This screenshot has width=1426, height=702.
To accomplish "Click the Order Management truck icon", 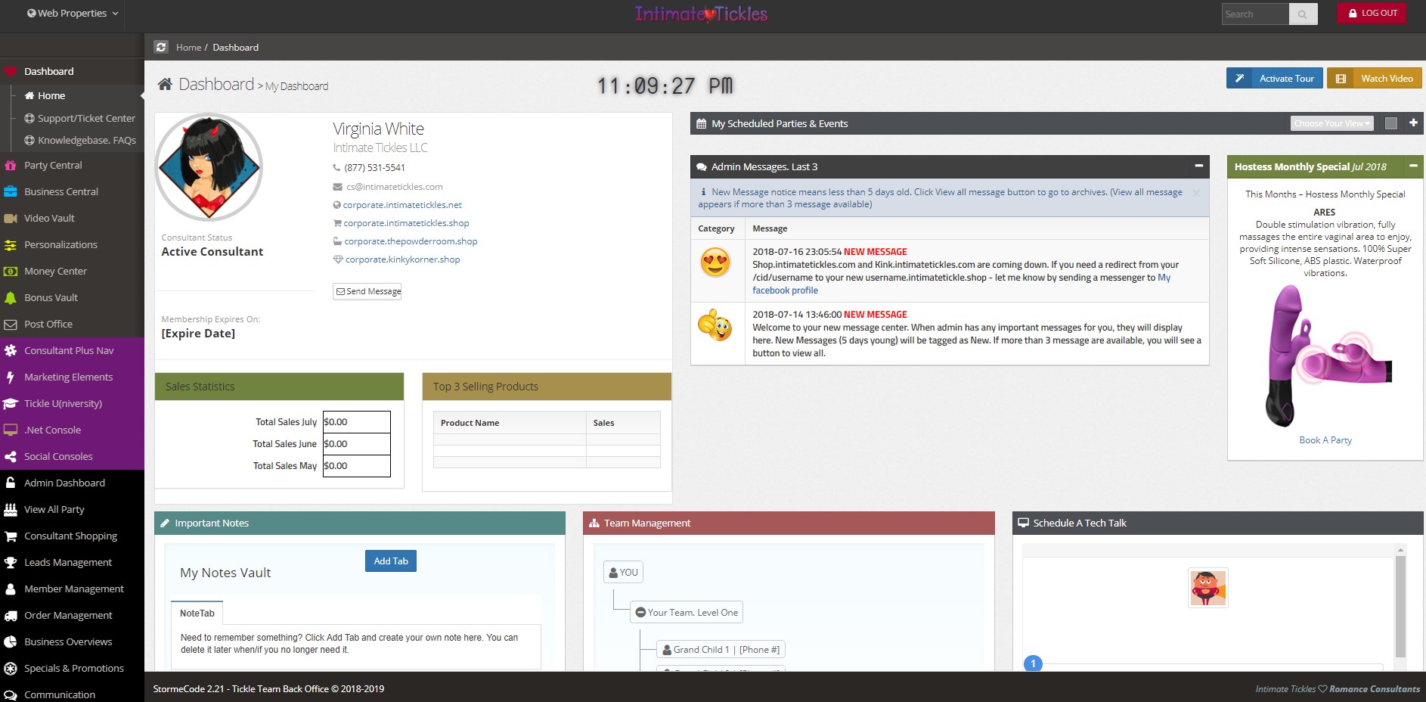I will (11, 615).
